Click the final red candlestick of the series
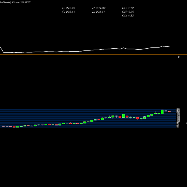 coord(169,111)
